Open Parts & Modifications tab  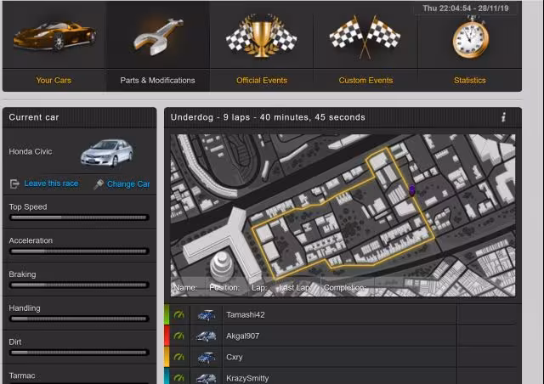pos(157,81)
